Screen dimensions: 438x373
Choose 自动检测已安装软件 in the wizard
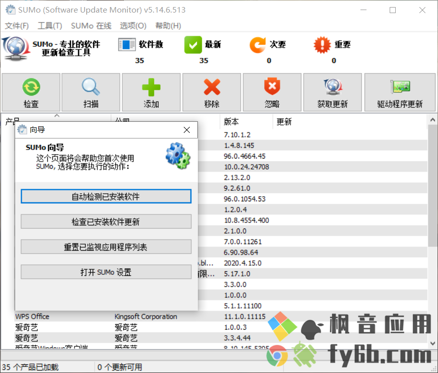tap(106, 196)
